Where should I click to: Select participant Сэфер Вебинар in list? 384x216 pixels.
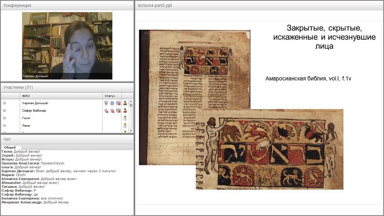click(x=34, y=110)
